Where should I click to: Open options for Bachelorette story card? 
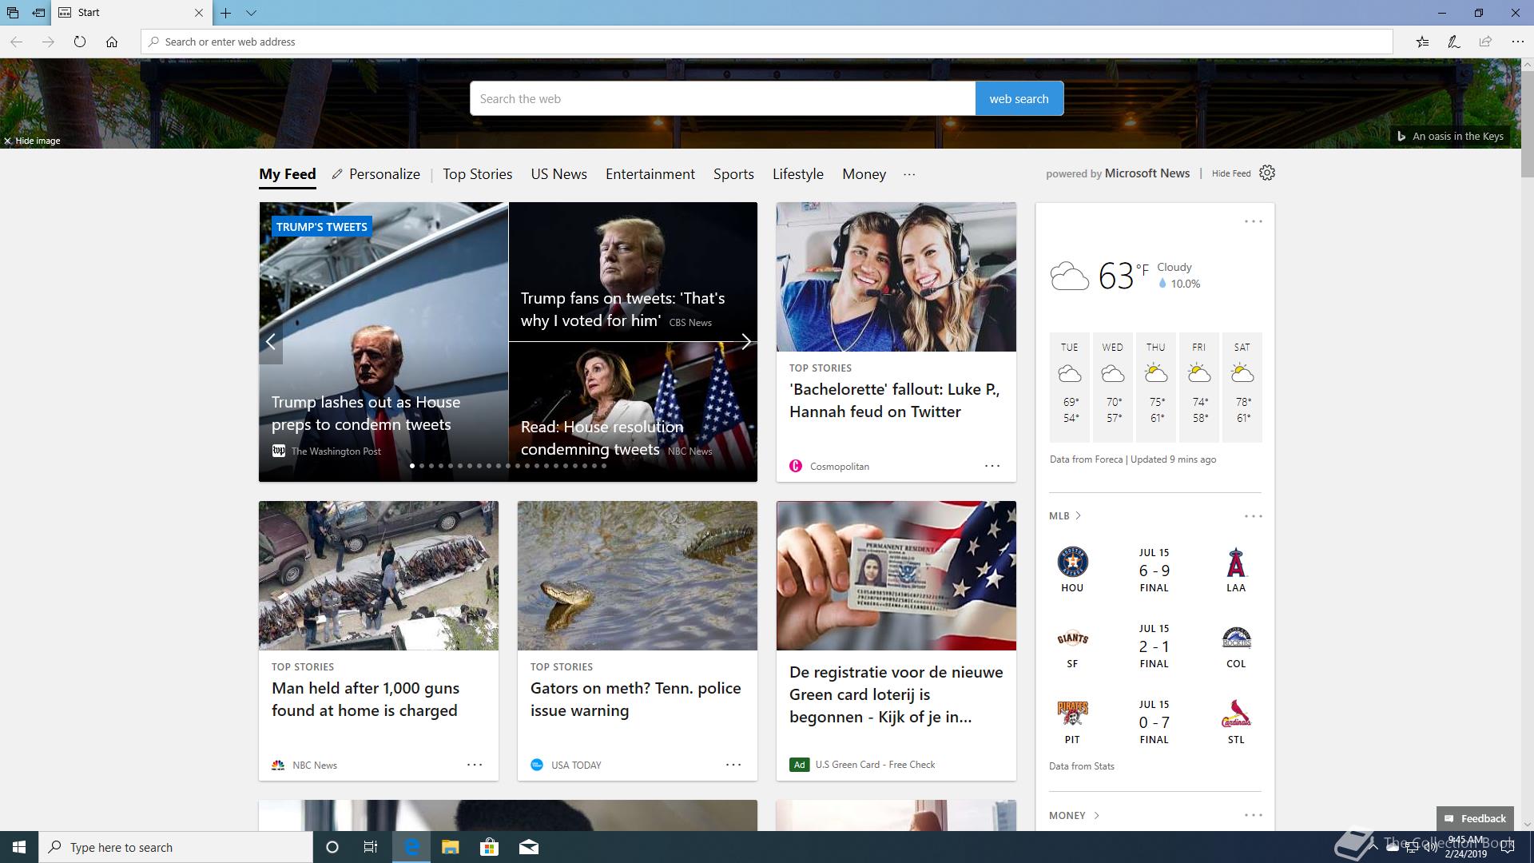coord(992,466)
